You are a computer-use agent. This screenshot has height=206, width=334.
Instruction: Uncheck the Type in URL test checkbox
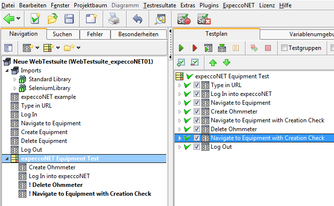click(197, 85)
